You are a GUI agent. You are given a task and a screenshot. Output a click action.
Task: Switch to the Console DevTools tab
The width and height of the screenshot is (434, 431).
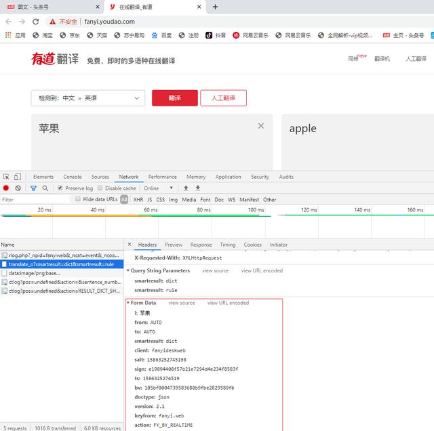pos(73,177)
